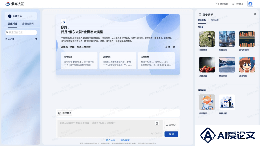Open 使用手册 user manual
The width and height of the screenshot is (260, 146).
point(238,4)
